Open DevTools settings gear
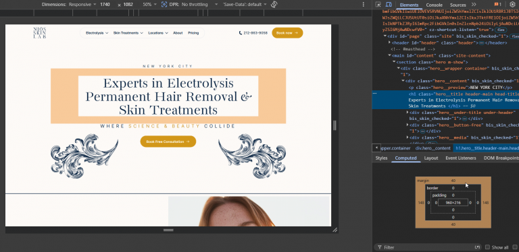 512,5
